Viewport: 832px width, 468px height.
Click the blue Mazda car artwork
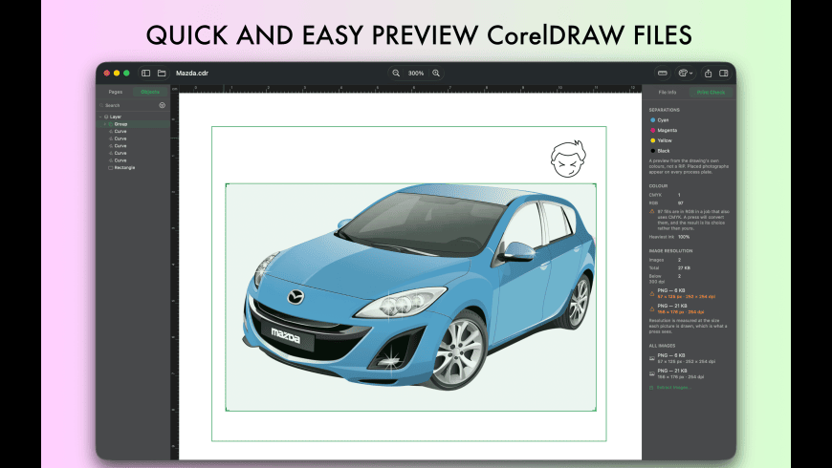(419, 287)
